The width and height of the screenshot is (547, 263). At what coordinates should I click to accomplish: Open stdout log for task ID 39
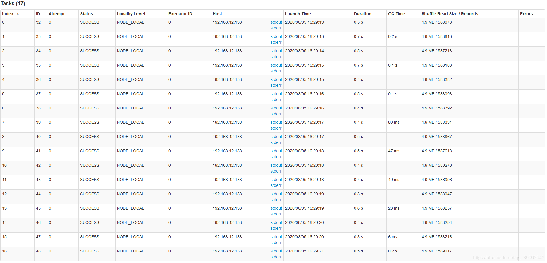(x=276, y=122)
